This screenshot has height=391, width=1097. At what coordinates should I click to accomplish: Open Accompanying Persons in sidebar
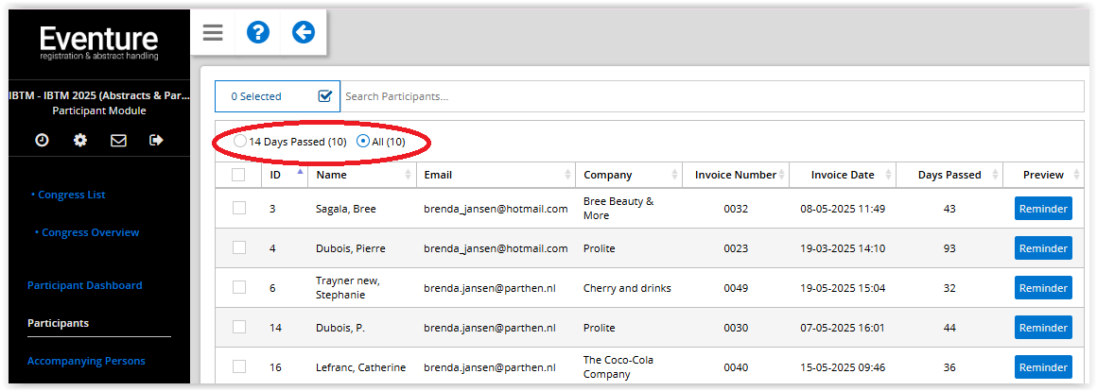point(86,361)
